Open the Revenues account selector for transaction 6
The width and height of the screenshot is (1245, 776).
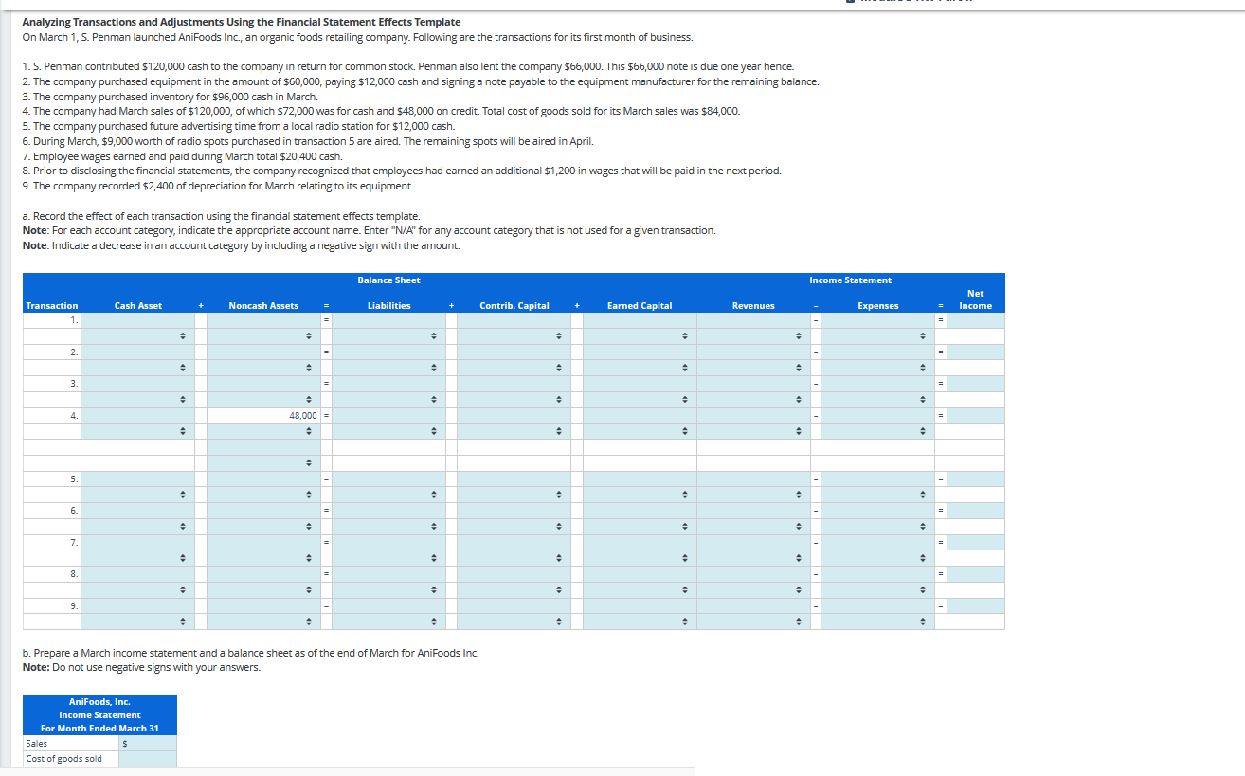coord(796,526)
